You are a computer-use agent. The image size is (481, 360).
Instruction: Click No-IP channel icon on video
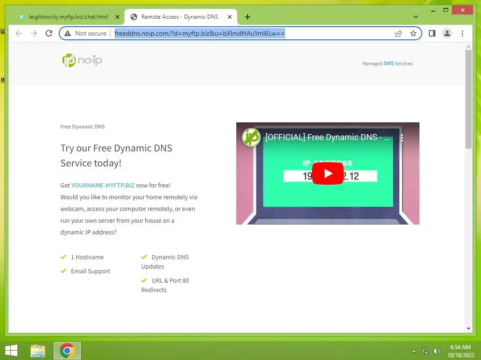pos(251,137)
